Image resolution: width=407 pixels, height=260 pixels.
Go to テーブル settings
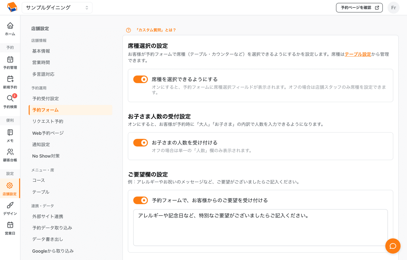(x=41, y=192)
